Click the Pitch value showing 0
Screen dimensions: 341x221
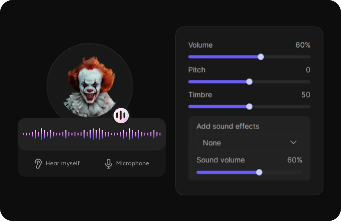308,70
